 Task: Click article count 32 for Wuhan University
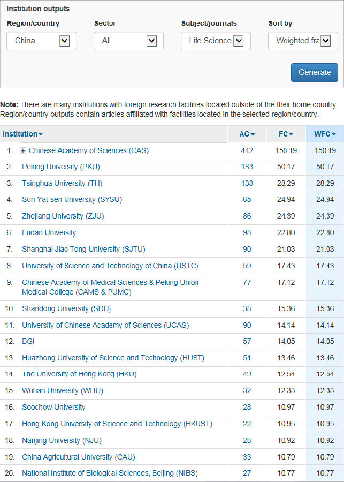pos(247,391)
